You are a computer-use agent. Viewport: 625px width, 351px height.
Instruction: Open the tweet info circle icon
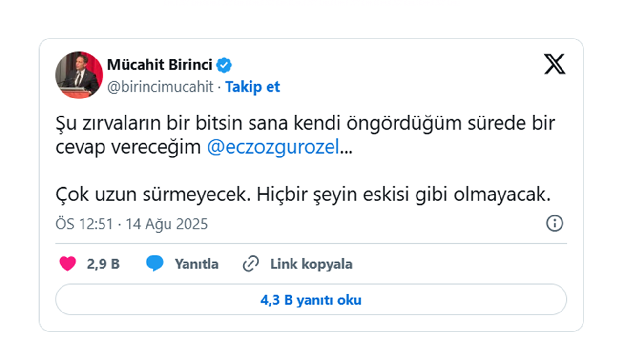(554, 224)
